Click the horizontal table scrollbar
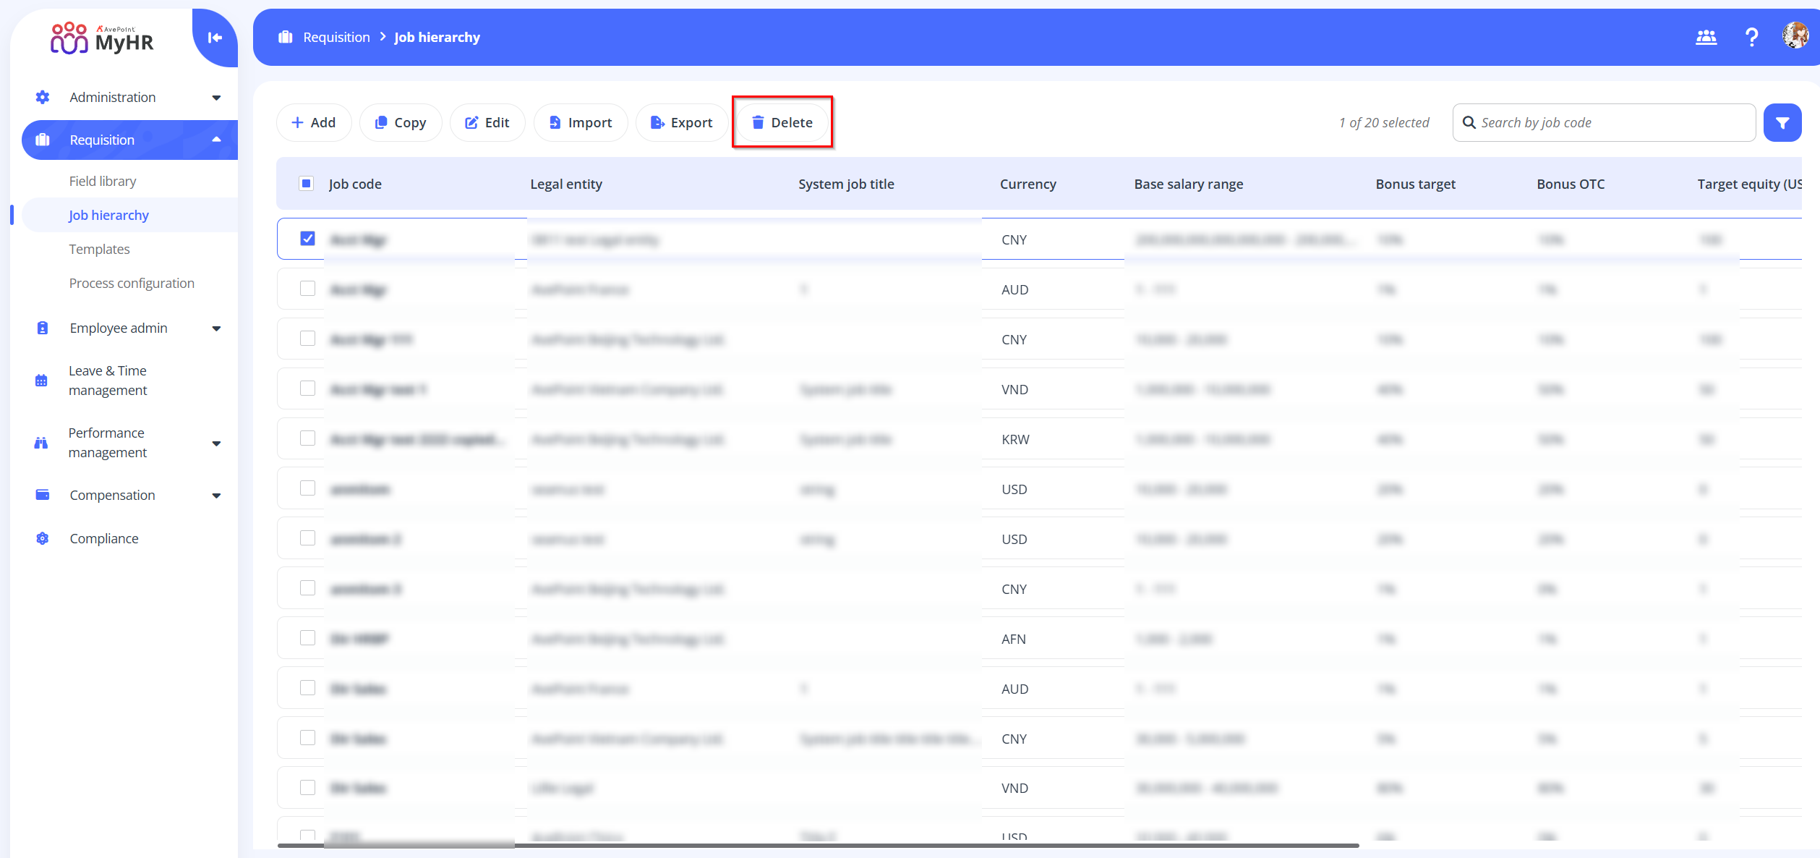 [x=818, y=845]
